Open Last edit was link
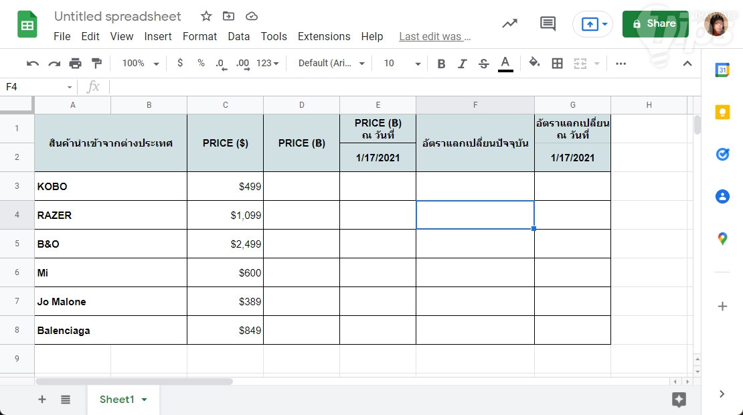The height and width of the screenshot is (415, 743). (435, 36)
